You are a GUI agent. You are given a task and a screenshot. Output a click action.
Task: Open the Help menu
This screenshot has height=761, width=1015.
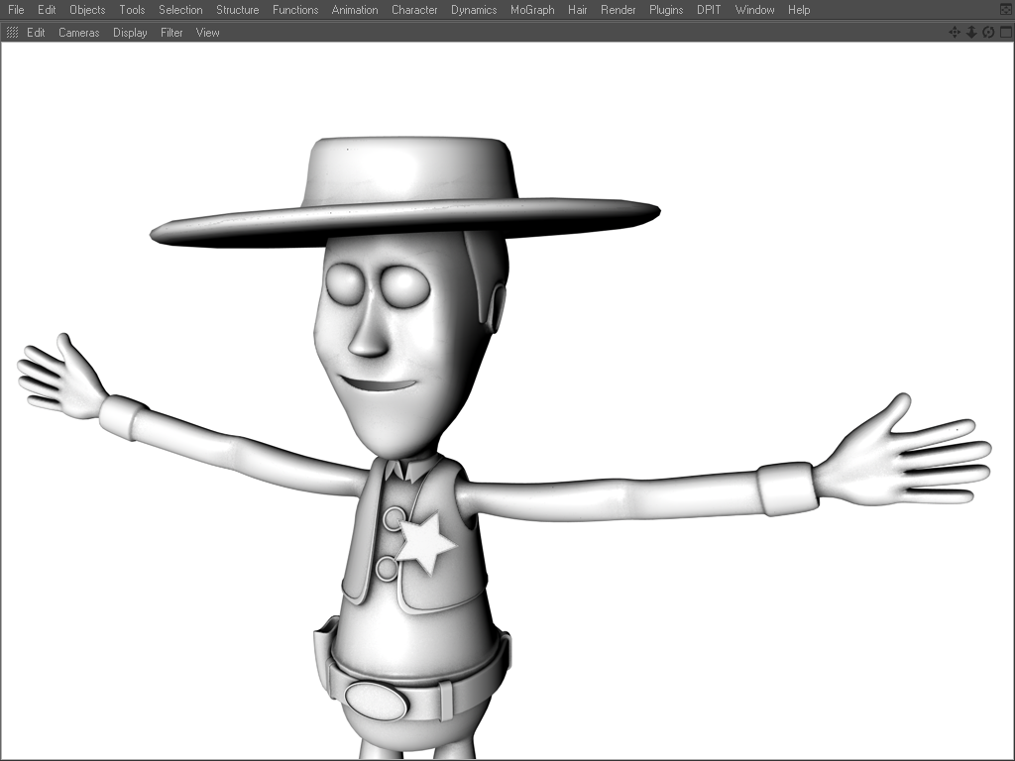tap(799, 10)
